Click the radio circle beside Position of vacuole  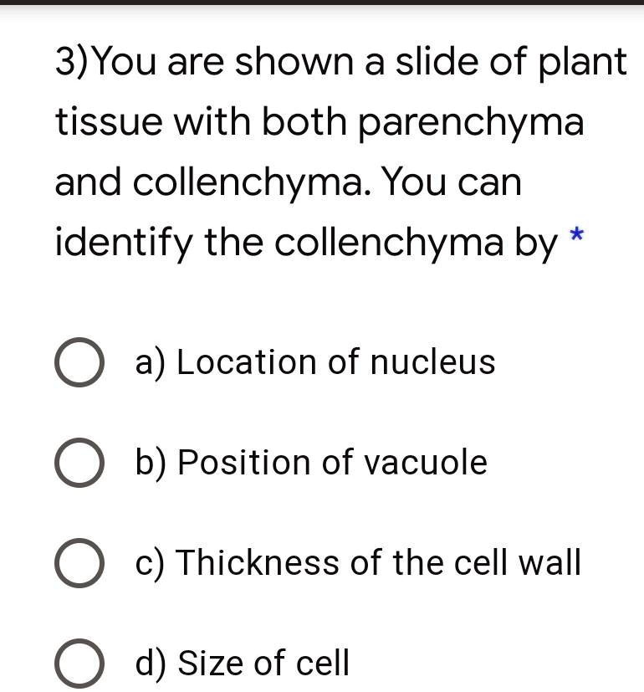79,461
